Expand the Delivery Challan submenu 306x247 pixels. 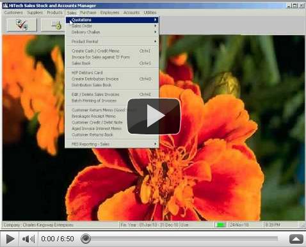pos(112,32)
